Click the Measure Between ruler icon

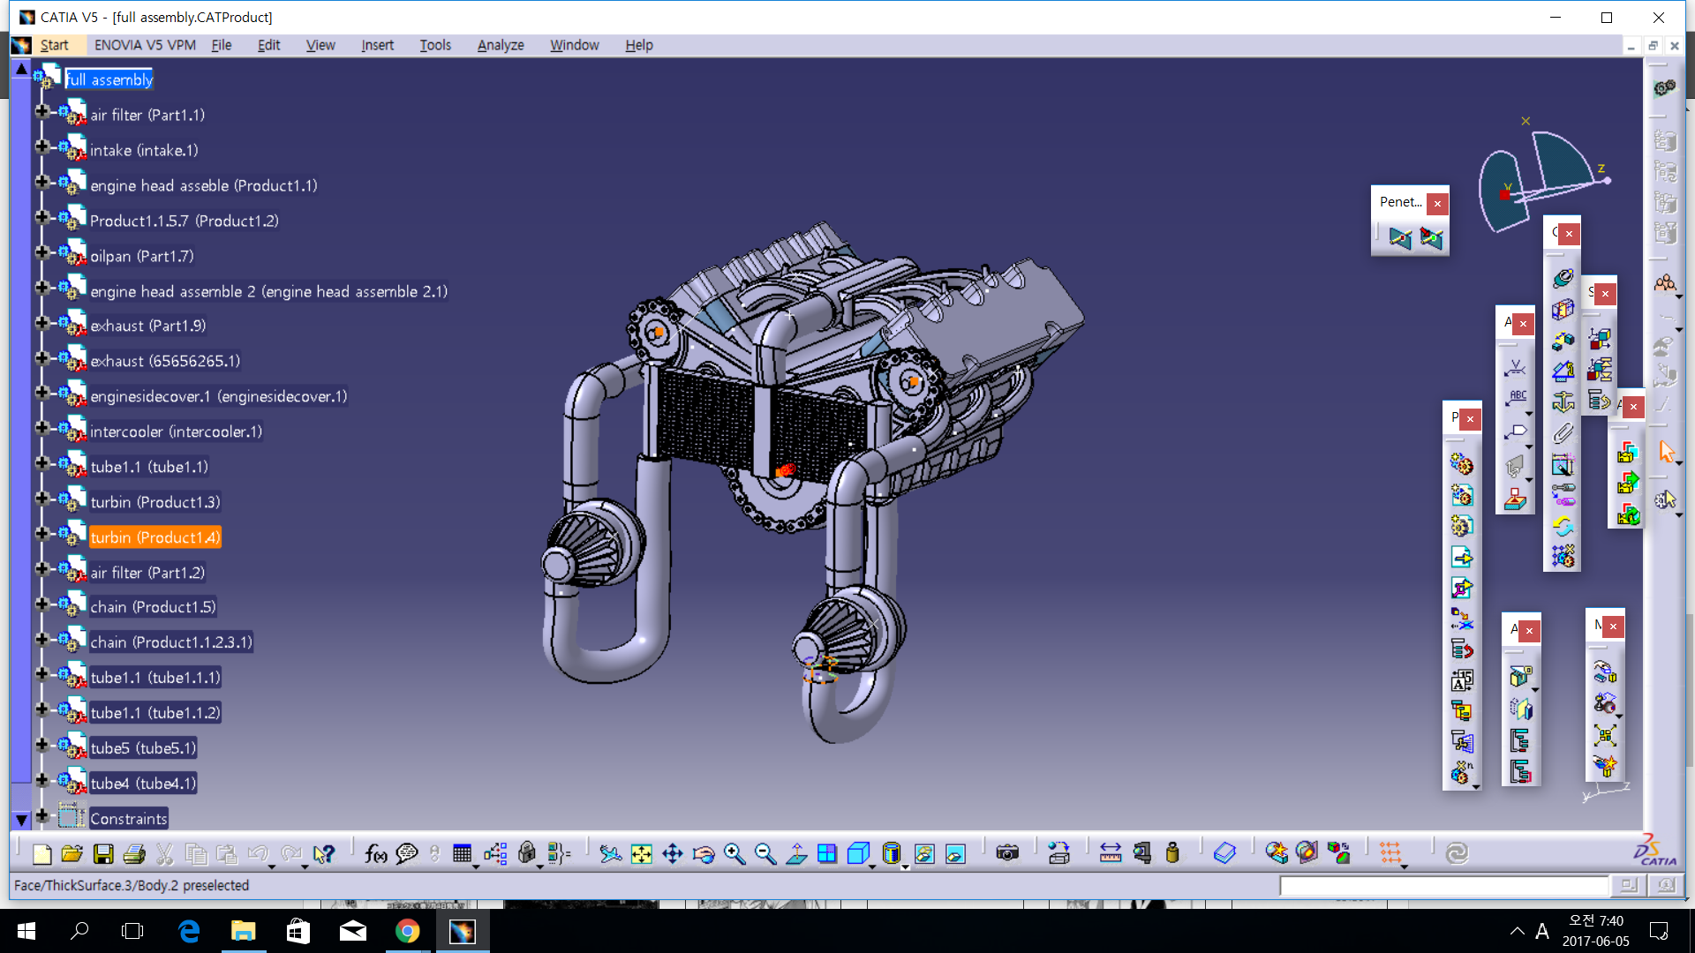pos(1111,853)
